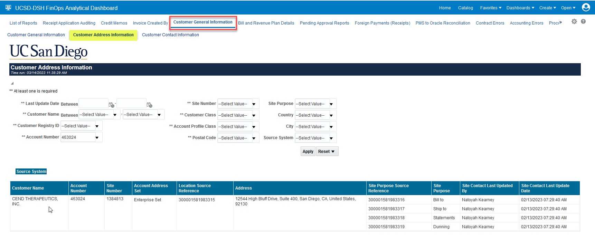This screenshot has width=595, height=242.
Task: Open the end date calendar picker
Action: (x=149, y=105)
